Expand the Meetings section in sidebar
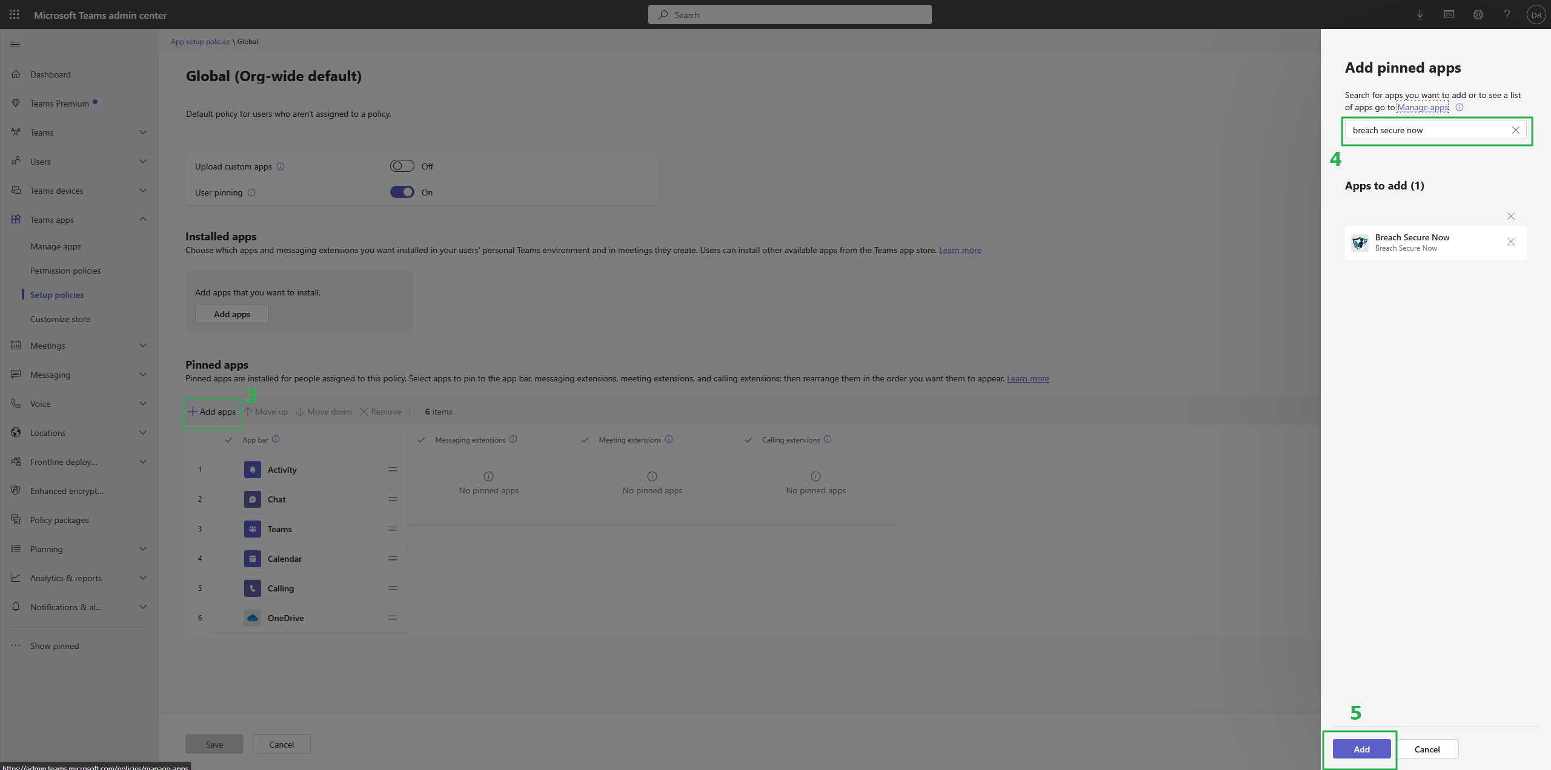Screen dimensions: 1551x770 pos(143,346)
